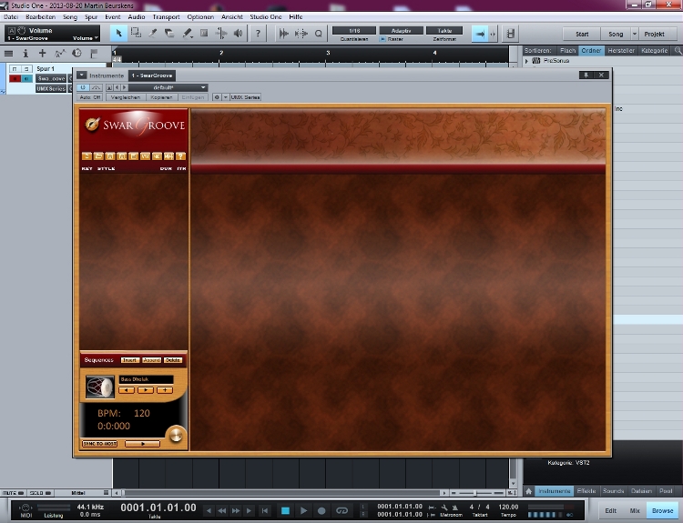Toggle the plugin bypass power button
The image size is (683, 523).
pos(83,87)
